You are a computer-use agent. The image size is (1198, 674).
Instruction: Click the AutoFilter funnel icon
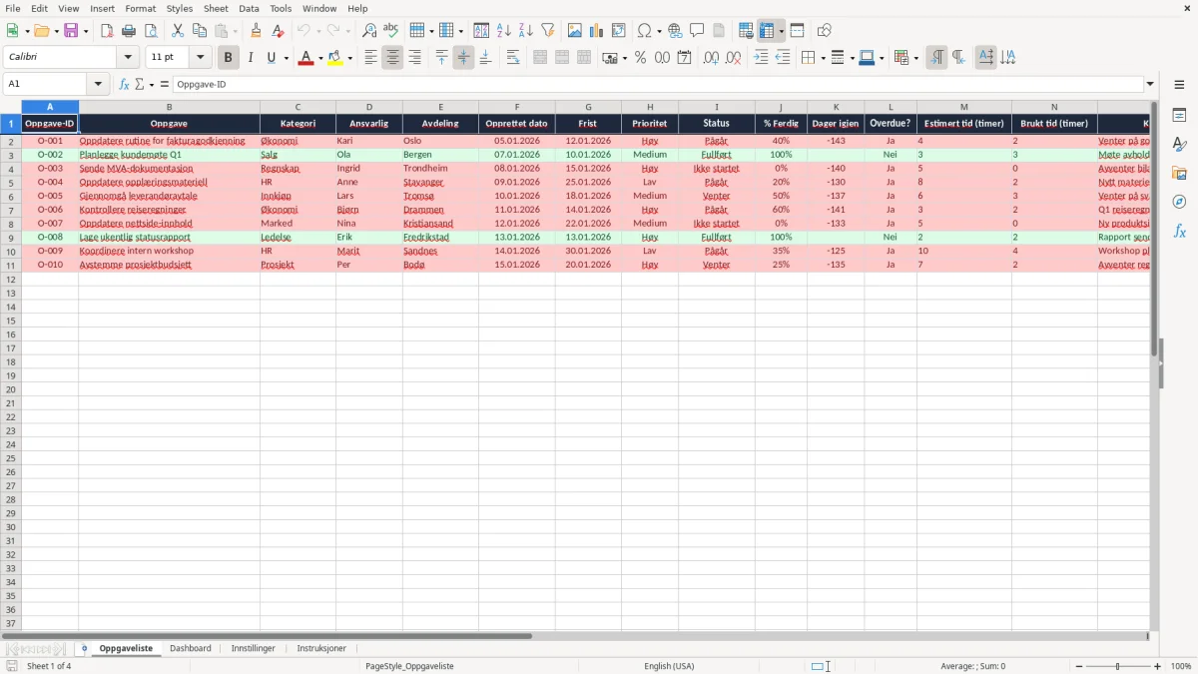pyautogui.click(x=548, y=31)
